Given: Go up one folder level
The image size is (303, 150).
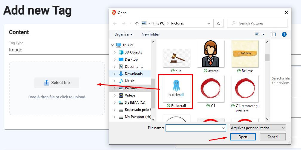Looking at the screenshot, I should point(137,23).
